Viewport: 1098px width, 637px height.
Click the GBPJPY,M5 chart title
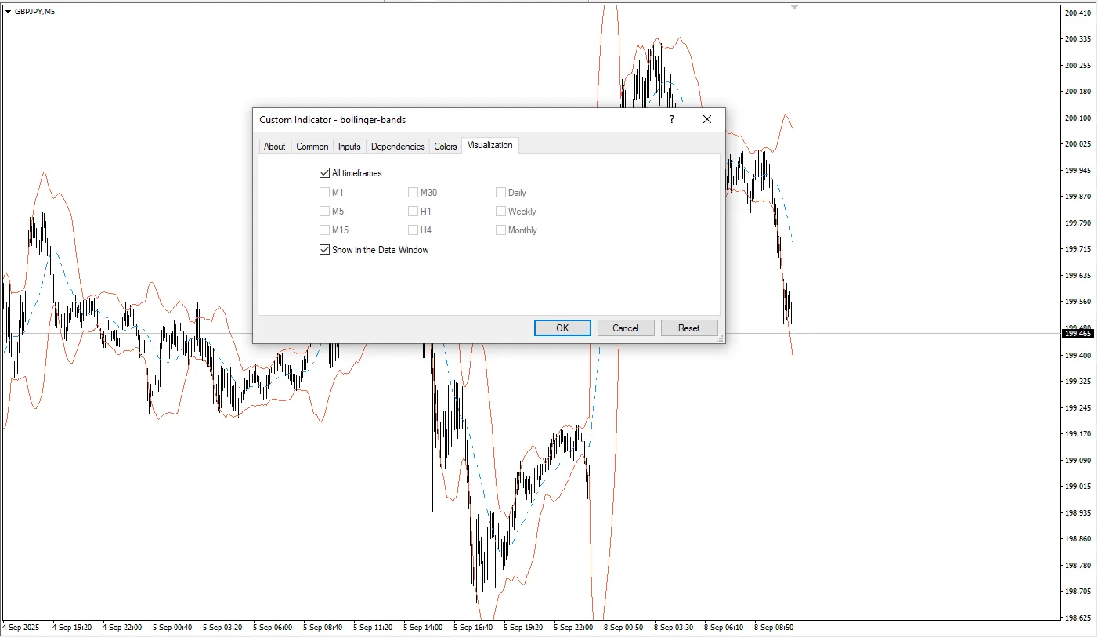tap(35, 12)
